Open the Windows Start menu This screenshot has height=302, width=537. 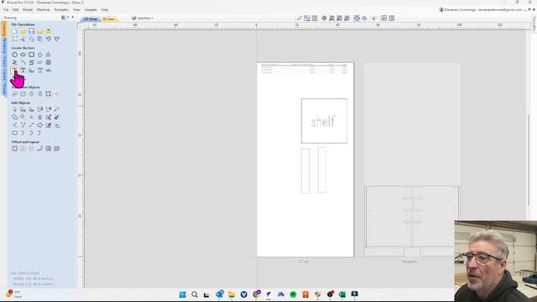(x=183, y=294)
